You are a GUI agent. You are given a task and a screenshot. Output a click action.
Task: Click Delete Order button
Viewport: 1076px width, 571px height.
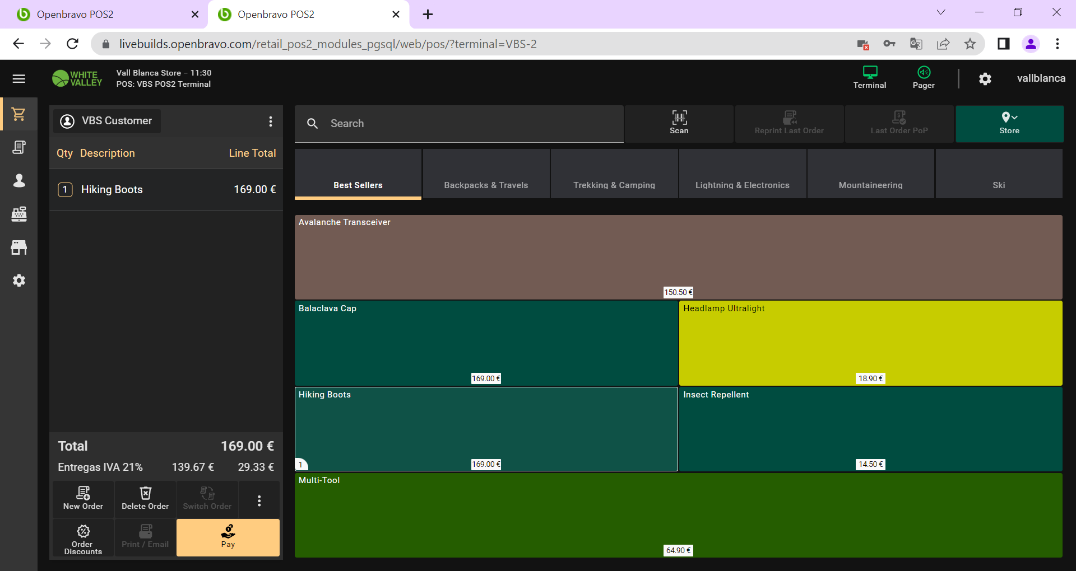pos(145,499)
